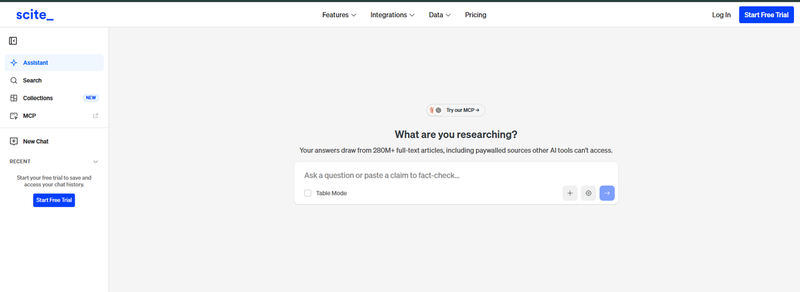The width and height of the screenshot is (800, 292).
Task: Click the 'What are you researching?' heading
Action: tap(456, 134)
